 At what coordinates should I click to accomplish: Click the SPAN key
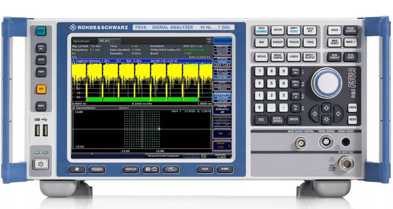pos(278,30)
